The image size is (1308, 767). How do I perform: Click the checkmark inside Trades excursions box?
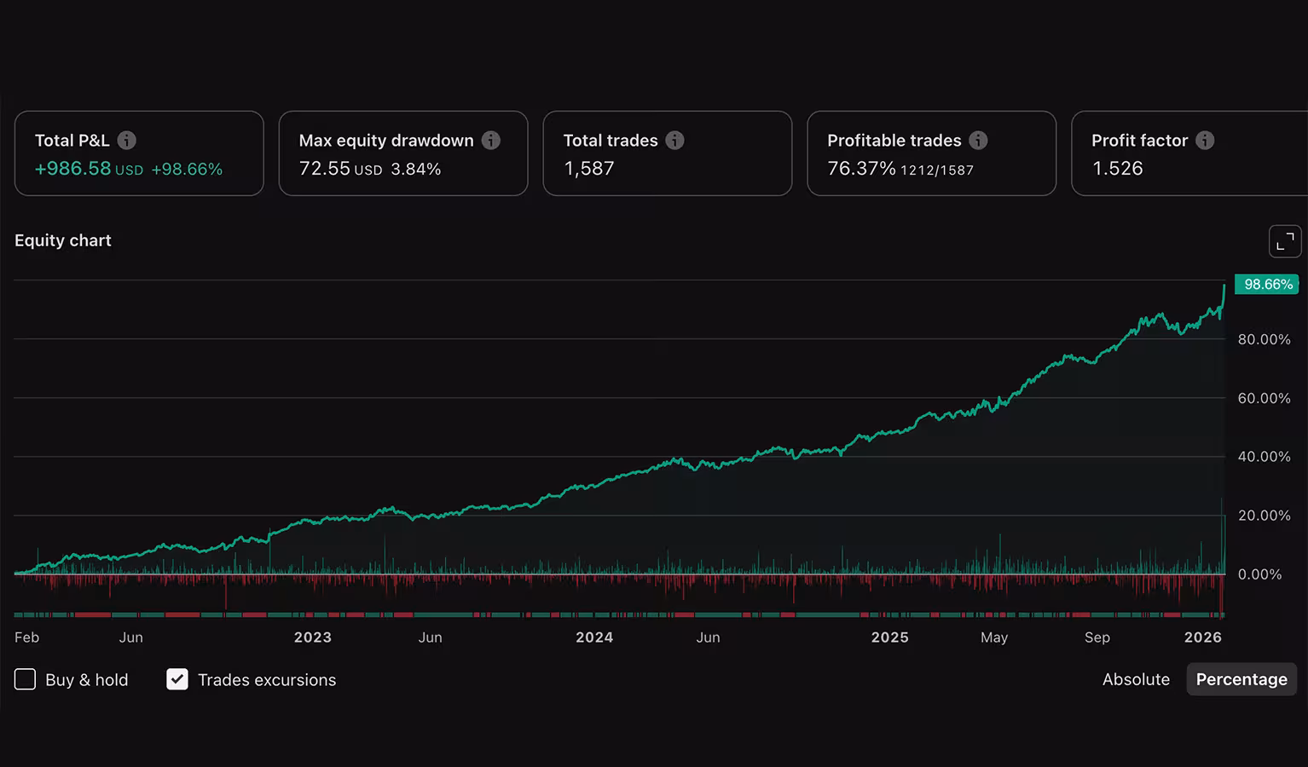point(177,679)
